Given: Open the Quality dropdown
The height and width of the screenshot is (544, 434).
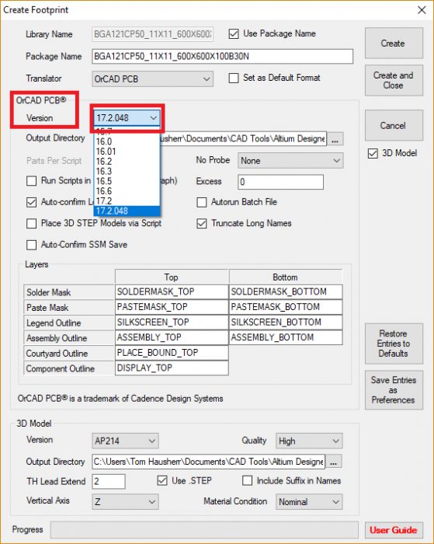Looking at the screenshot, I should pyautogui.click(x=309, y=441).
